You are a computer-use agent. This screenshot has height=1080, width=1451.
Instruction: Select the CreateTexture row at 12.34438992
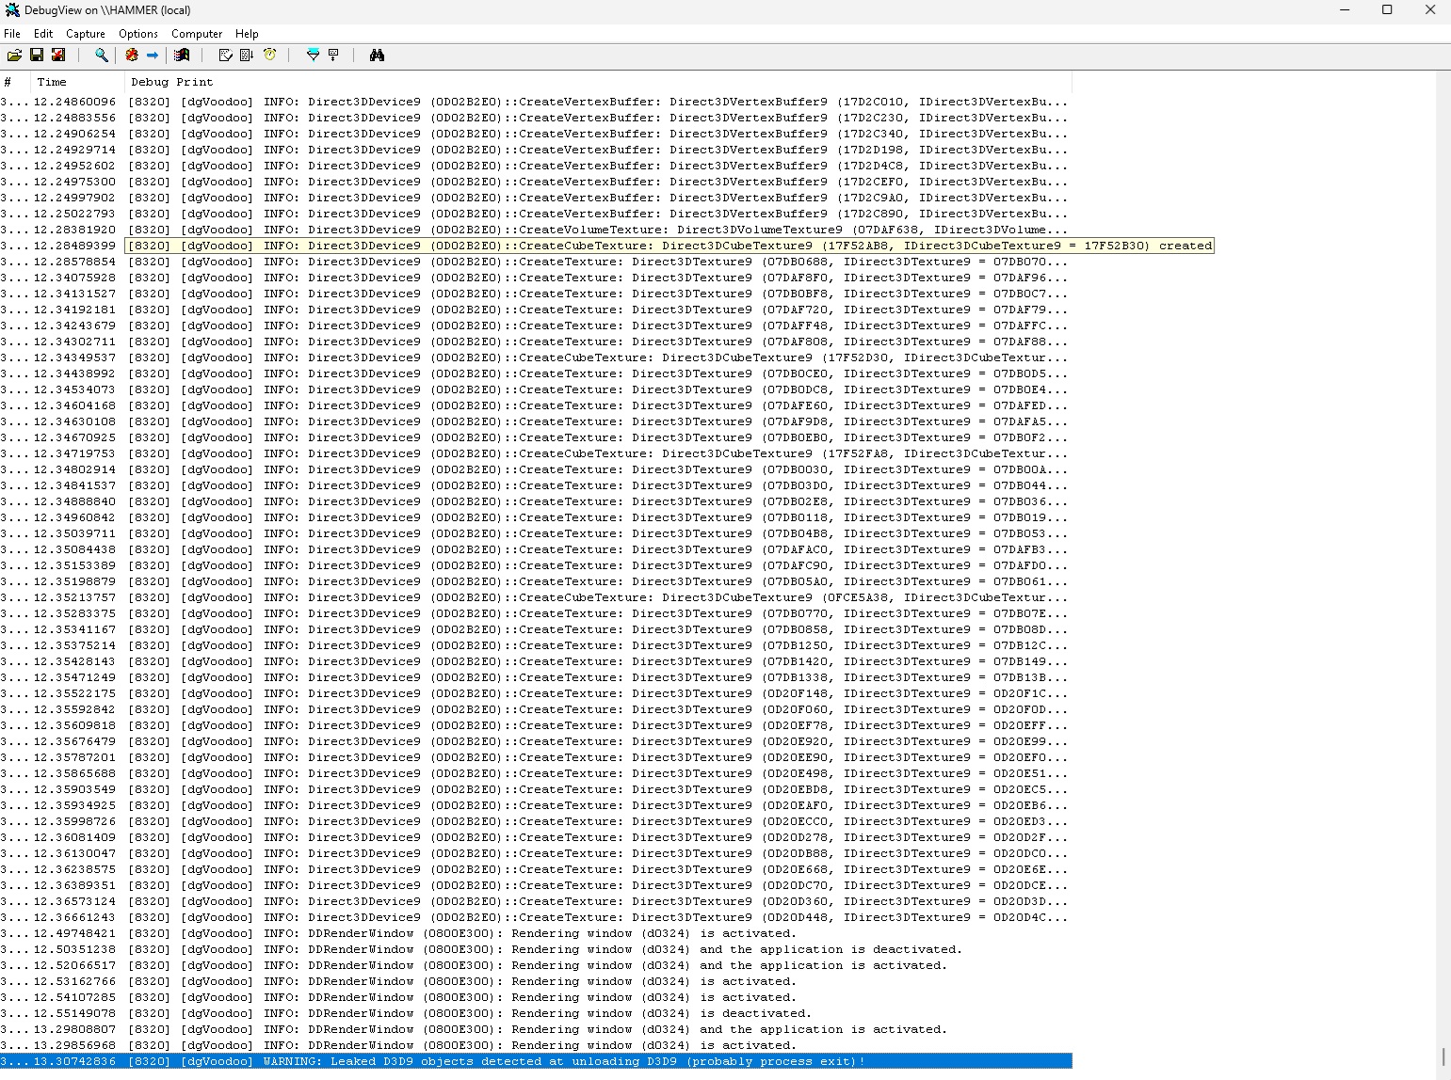536,373
